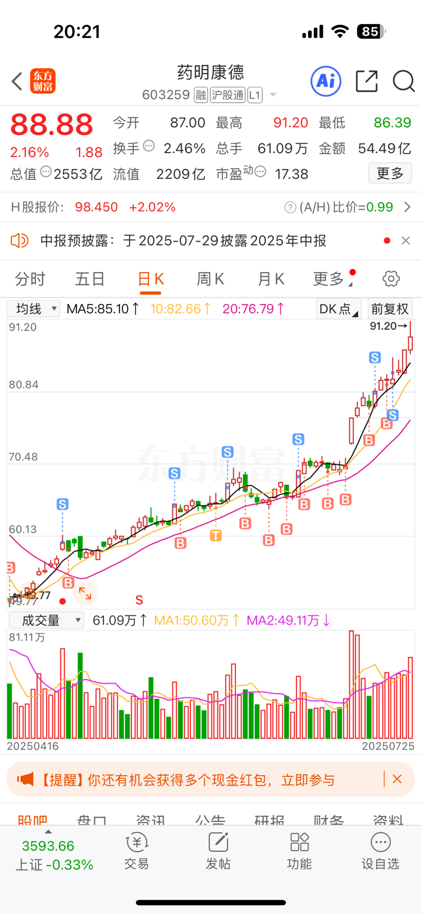Open the chart settings gear icon

point(391,278)
